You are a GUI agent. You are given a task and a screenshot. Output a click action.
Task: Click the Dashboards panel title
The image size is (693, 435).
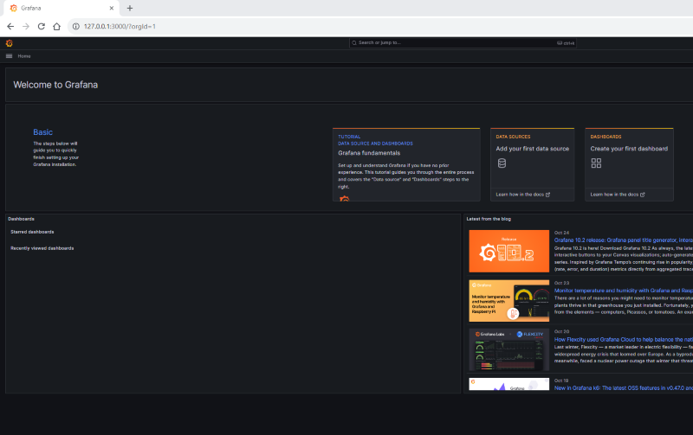tap(21, 219)
